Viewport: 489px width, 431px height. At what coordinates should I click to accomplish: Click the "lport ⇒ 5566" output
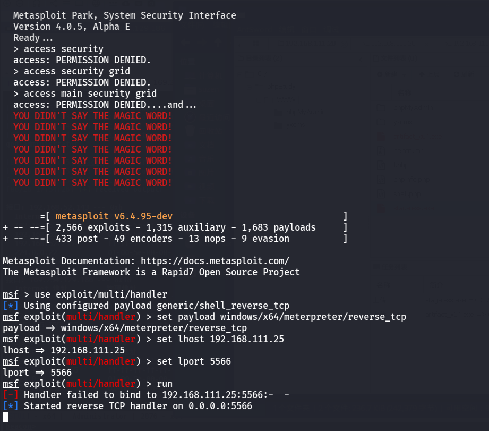pyautogui.click(x=37, y=373)
